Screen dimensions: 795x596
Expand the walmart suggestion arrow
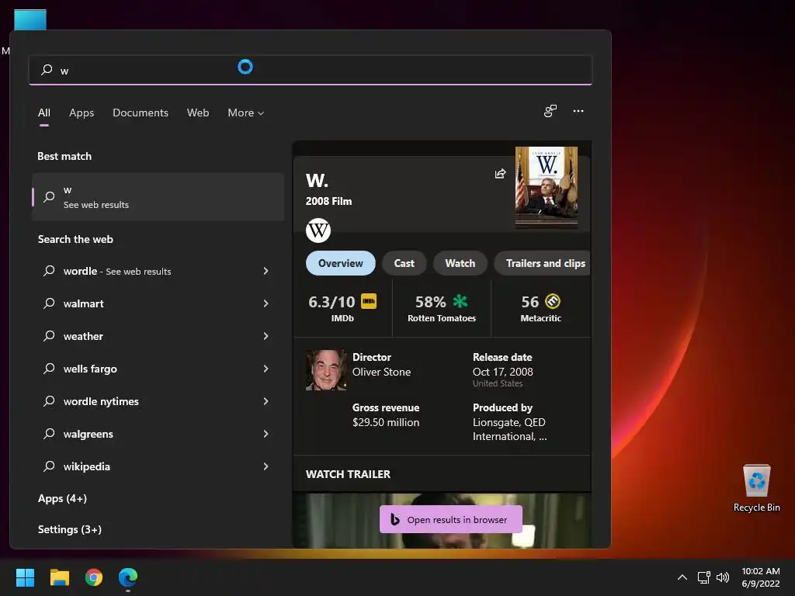[x=266, y=303]
